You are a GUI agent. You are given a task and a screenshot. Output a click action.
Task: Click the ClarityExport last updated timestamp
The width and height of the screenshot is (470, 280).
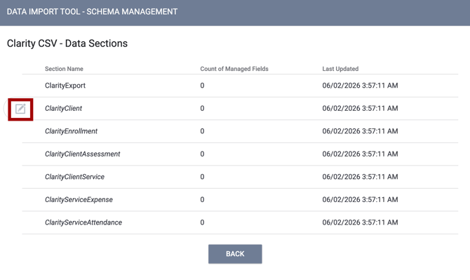click(x=360, y=86)
